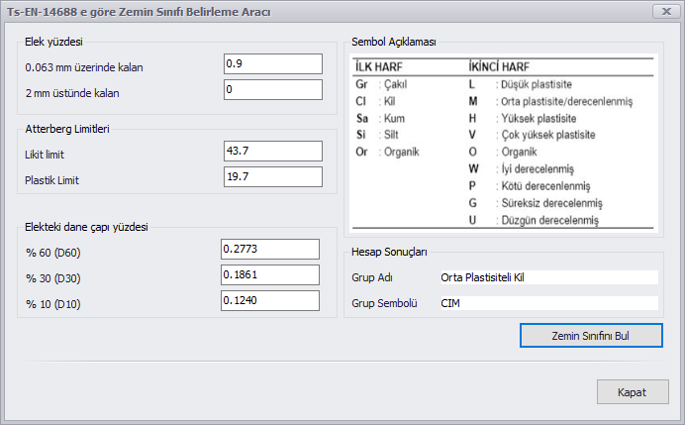Click the Elekteki dane çapı yüzdesi heading
The image size is (685, 425).
(x=86, y=228)
